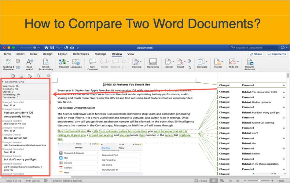Click the Translate icon
The image size is (290, 183).
62,61
